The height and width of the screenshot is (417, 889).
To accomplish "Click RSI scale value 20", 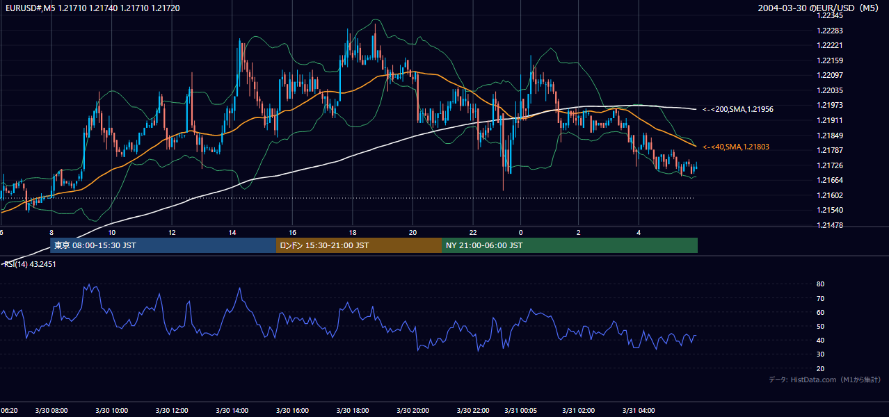I will click(x=820, y=368).
